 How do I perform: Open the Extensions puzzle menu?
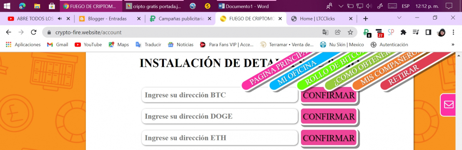pos(403,32)
